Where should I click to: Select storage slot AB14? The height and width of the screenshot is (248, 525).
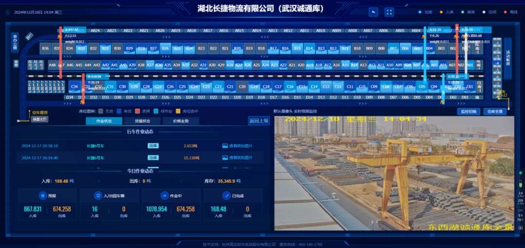click(x=257, y=31)
